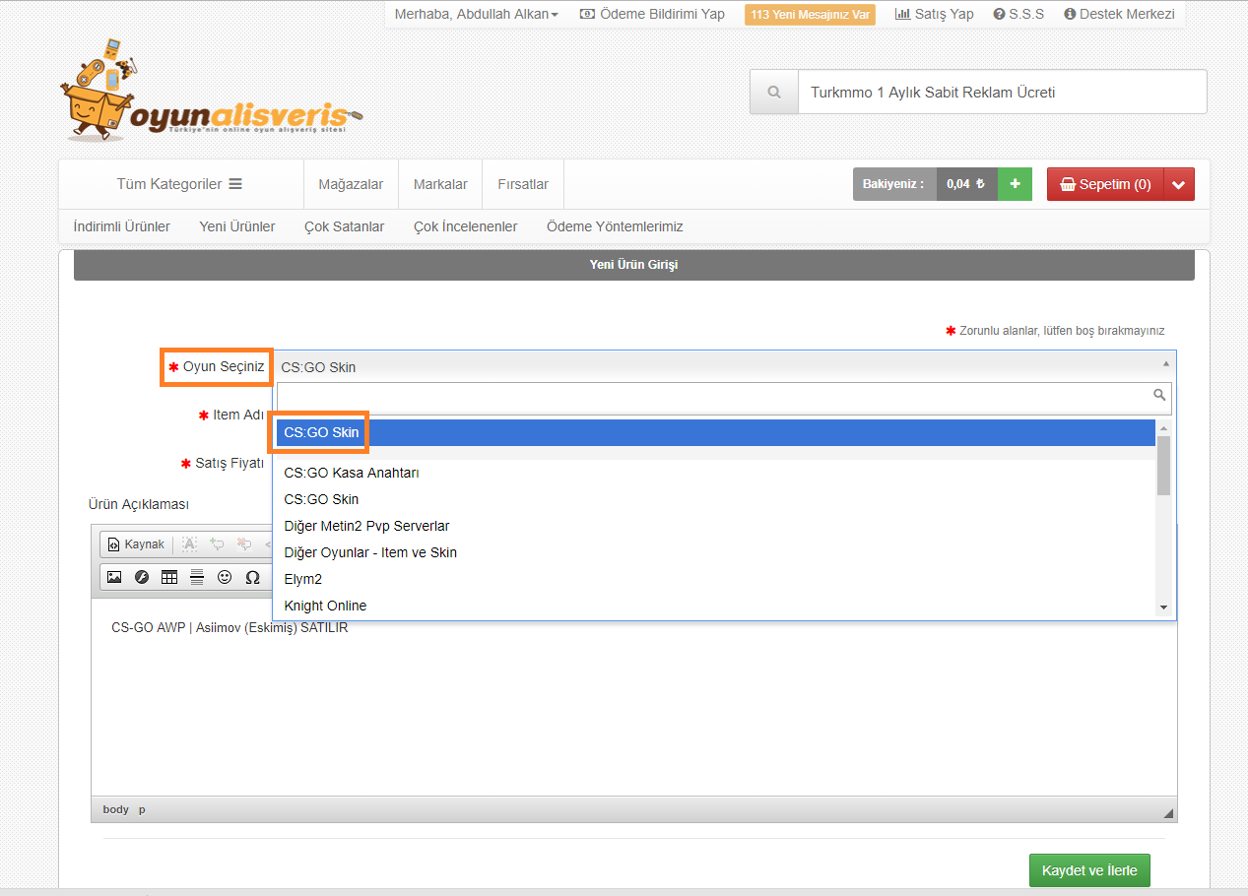
Task: Open the smiley emoticon picker
Action: [x=225, y=577]
